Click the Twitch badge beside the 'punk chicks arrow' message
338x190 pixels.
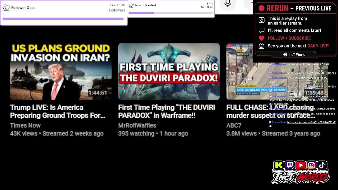click(270, 114)
